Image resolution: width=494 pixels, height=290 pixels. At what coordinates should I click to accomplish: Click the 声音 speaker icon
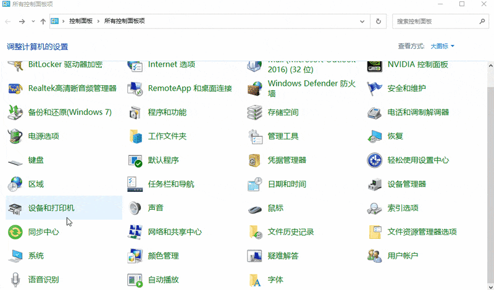[135, 208]
